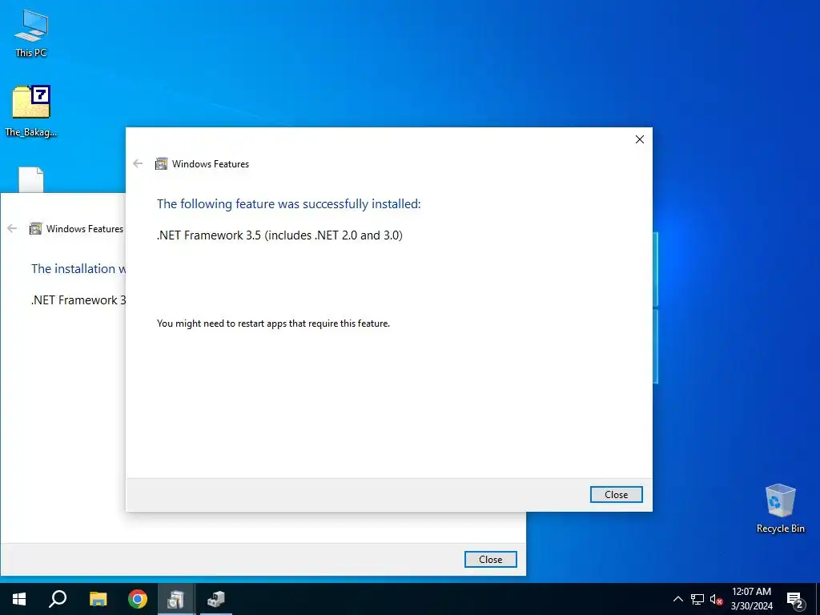Open Action Center notifications icon
The image size is (820, 615).
795,599
